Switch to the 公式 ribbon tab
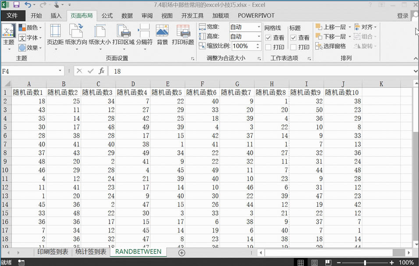This screenshot has height=266, width=419. tap(107, 16)
